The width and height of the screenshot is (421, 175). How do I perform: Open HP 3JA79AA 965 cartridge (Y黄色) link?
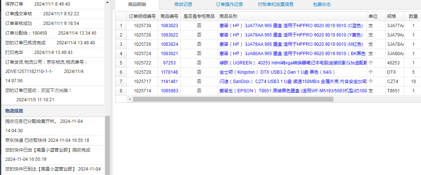pos(291,35)
